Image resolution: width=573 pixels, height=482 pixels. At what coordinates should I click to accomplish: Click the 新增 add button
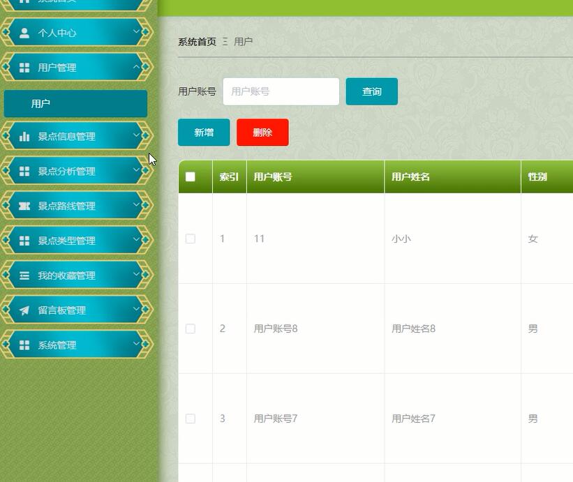pos(204,133)
